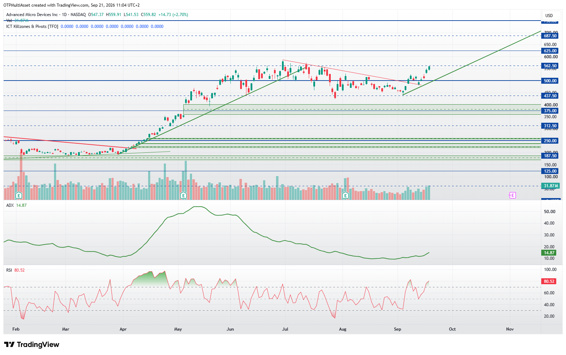Click the earnings E marker in early August
566x355 pixels.
(x=345, y=196)
